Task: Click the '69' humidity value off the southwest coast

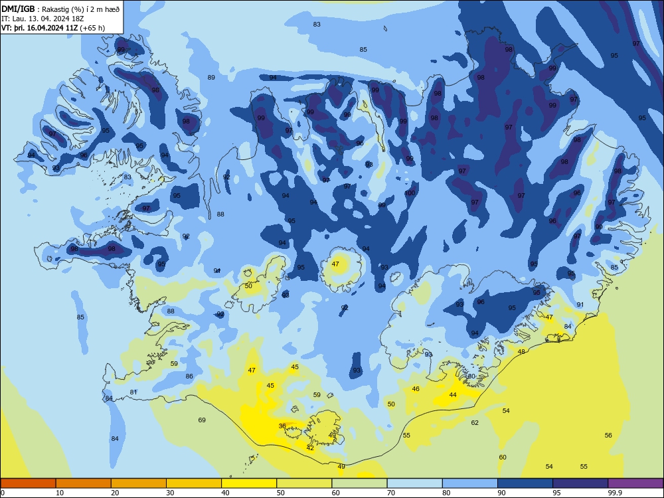Action: (x=202, y=420)
